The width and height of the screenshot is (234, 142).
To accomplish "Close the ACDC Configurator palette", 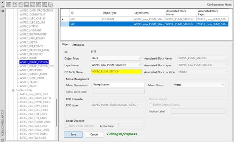I will [x=3, y=3].
